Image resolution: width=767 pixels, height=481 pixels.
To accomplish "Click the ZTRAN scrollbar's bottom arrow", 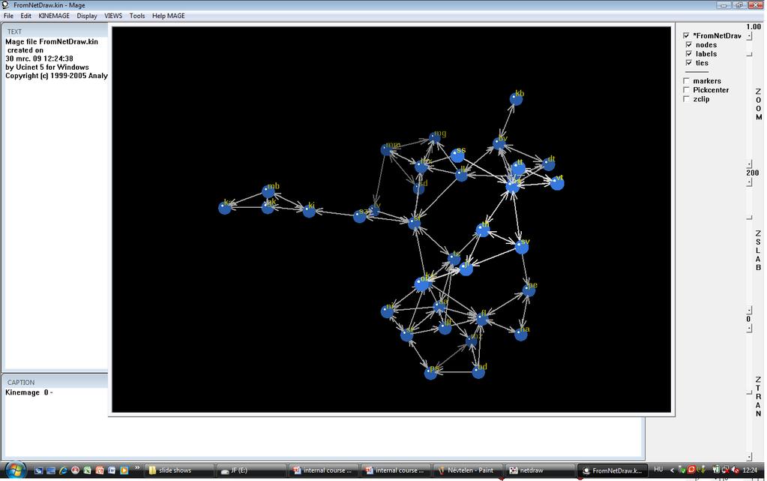I will coord(750,456).
